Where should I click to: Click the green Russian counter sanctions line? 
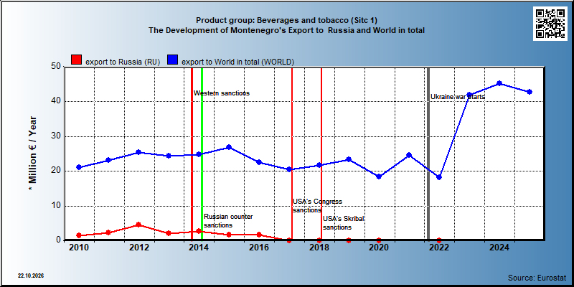202,154
